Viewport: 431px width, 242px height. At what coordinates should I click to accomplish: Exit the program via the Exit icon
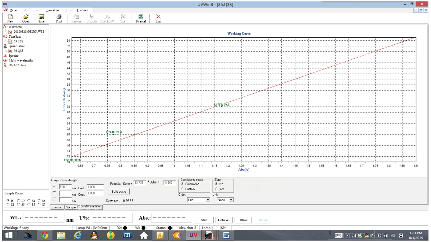158,19
